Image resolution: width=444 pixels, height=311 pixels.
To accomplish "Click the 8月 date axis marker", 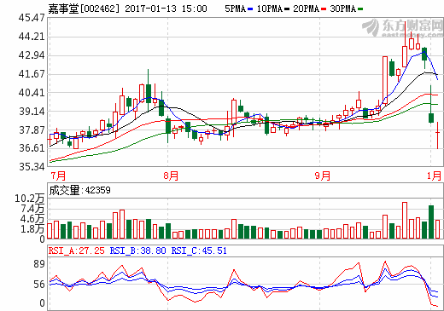I will point(171,176).
